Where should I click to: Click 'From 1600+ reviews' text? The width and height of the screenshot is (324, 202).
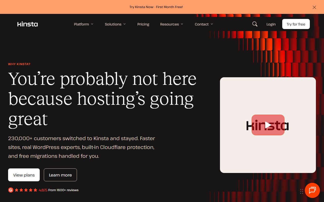(x=63, y=190)
